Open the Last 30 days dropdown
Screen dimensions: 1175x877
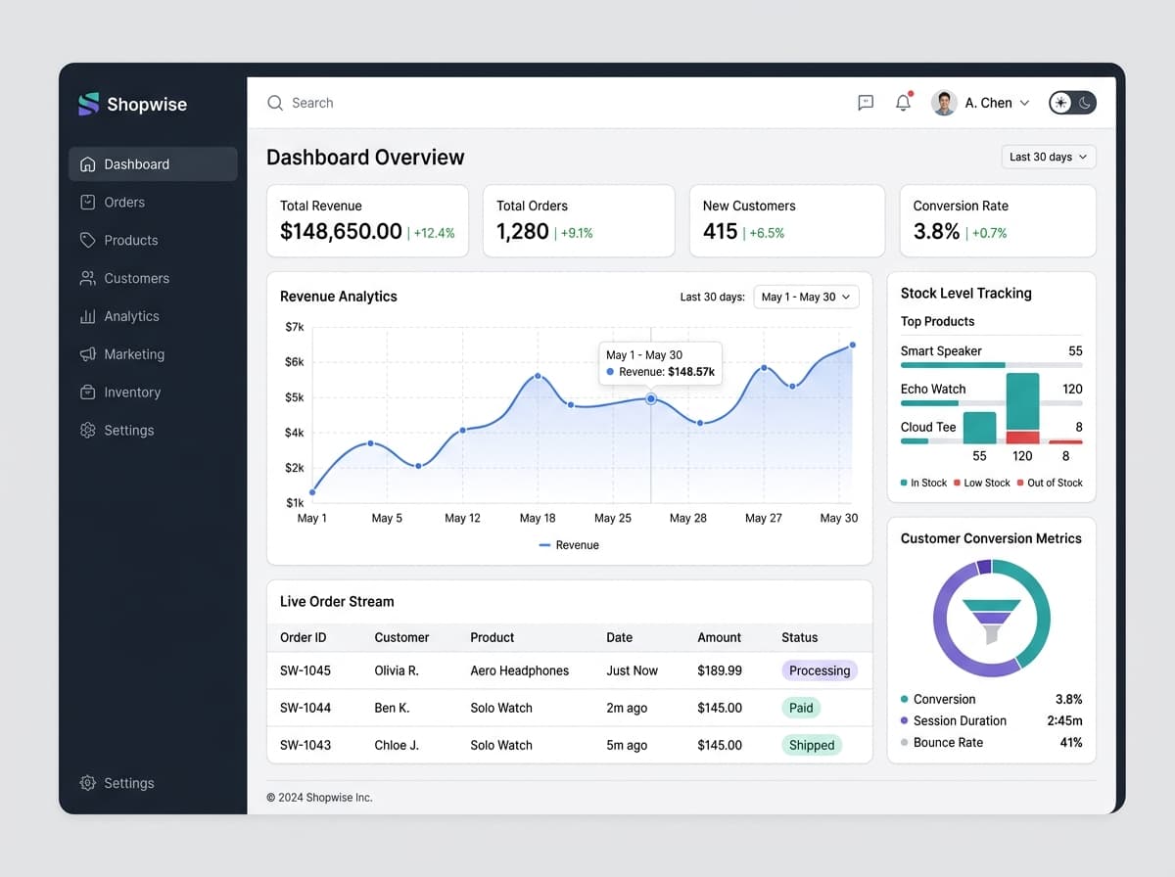[1049, 157]
